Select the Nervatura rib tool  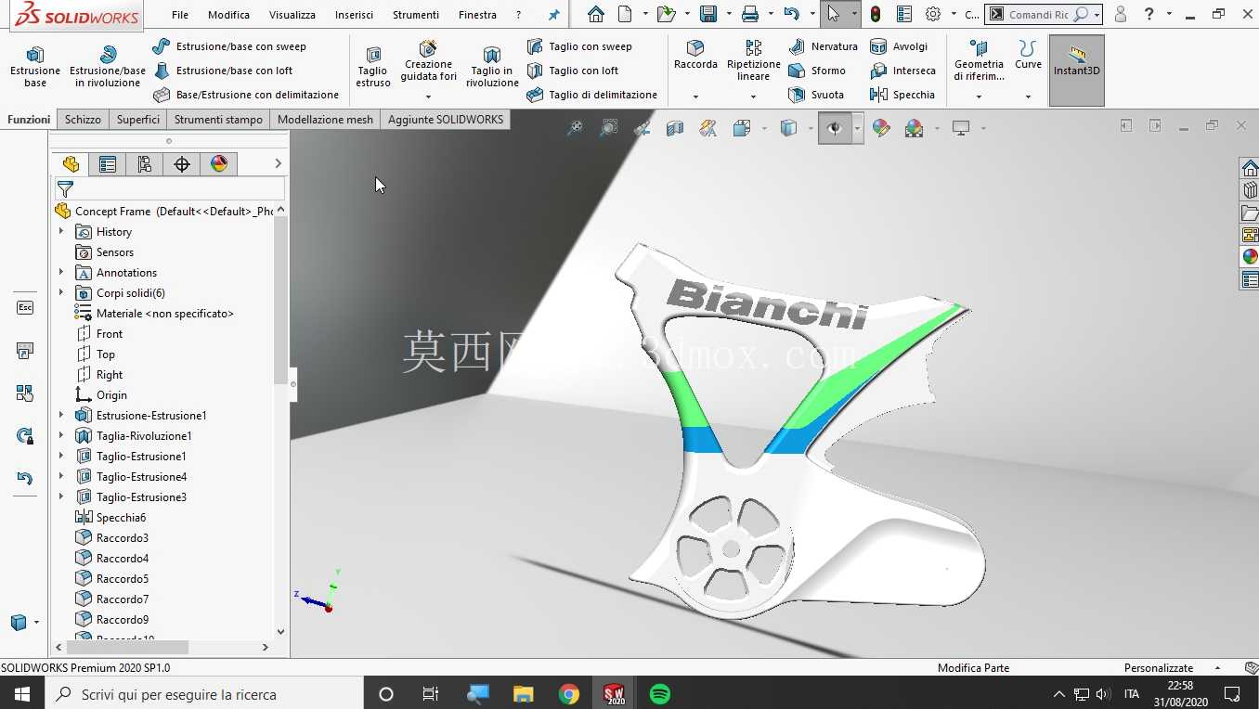(x=824, y=46)
